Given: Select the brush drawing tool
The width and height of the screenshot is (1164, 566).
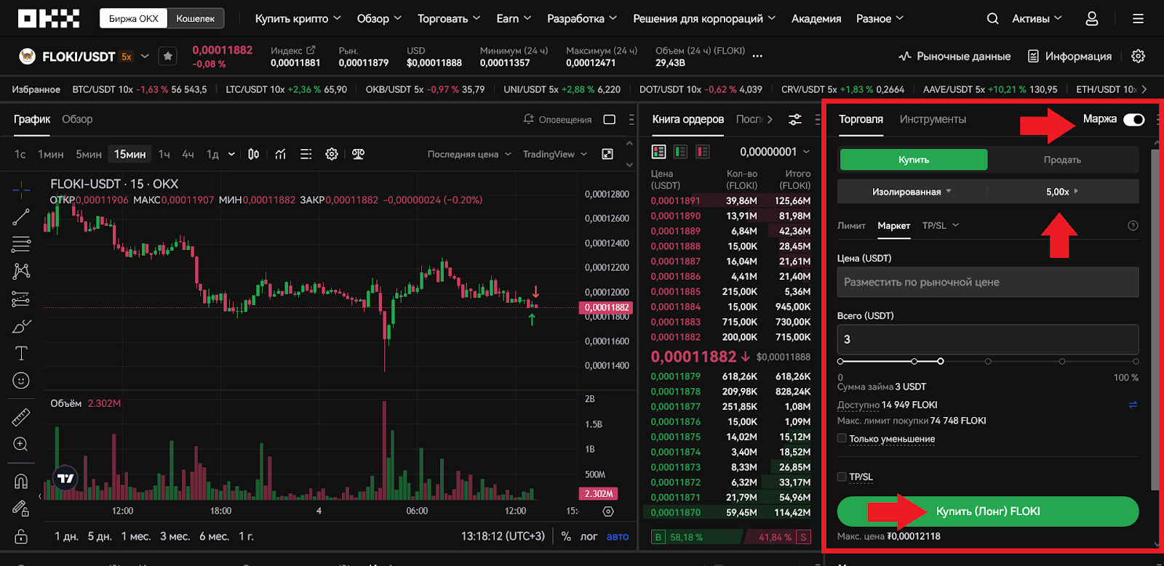Looking at the screenshot, I should [21, 326].
